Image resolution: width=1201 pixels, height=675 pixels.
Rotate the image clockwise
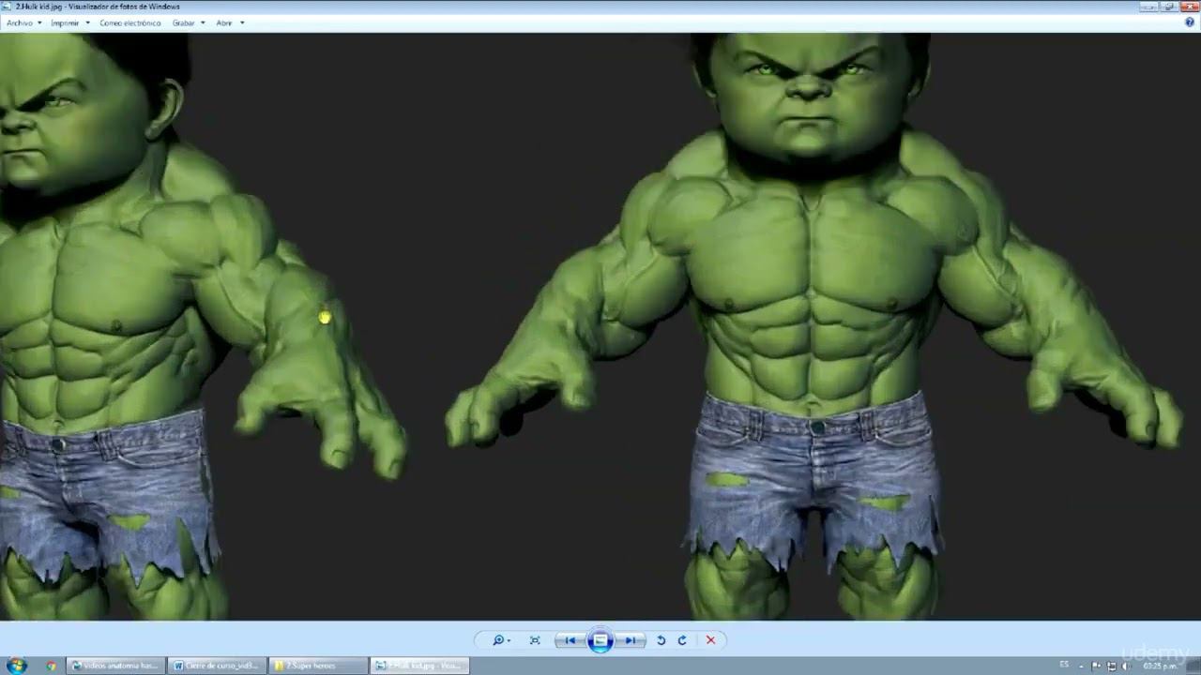tap(682, 640)
